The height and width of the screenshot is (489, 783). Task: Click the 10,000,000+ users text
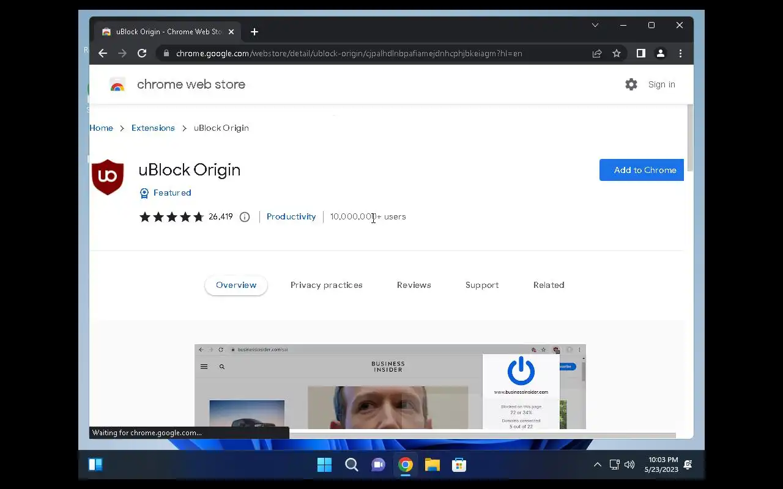point(368,217)
